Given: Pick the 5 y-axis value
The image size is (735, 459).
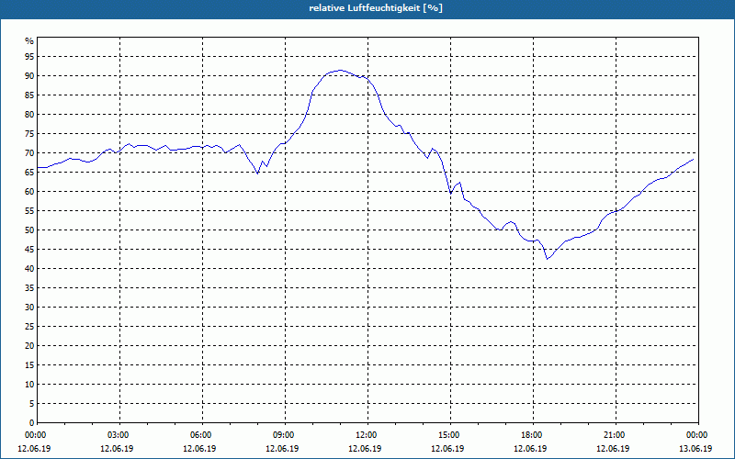Looking at the screenshot, I should tap(31, 404).
